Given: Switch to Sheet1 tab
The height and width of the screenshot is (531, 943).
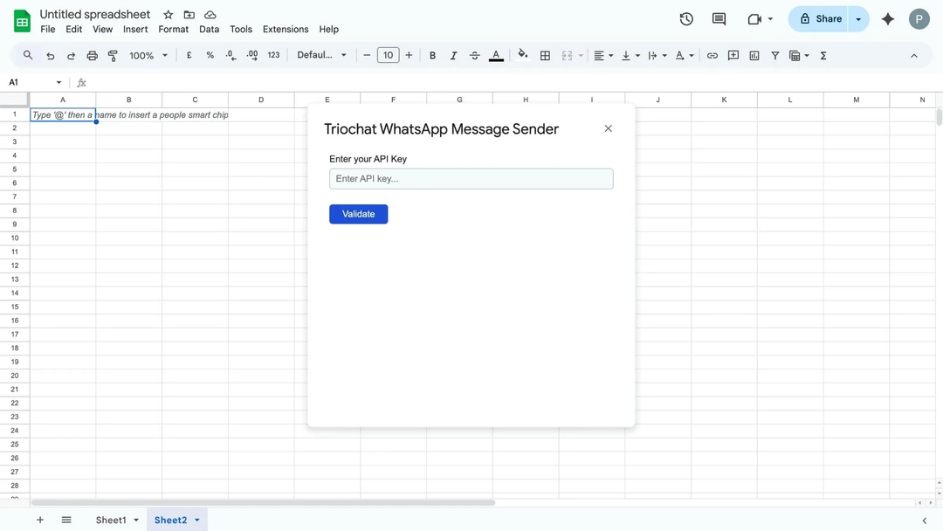Looking at the screenshot, I should point(111,520).
